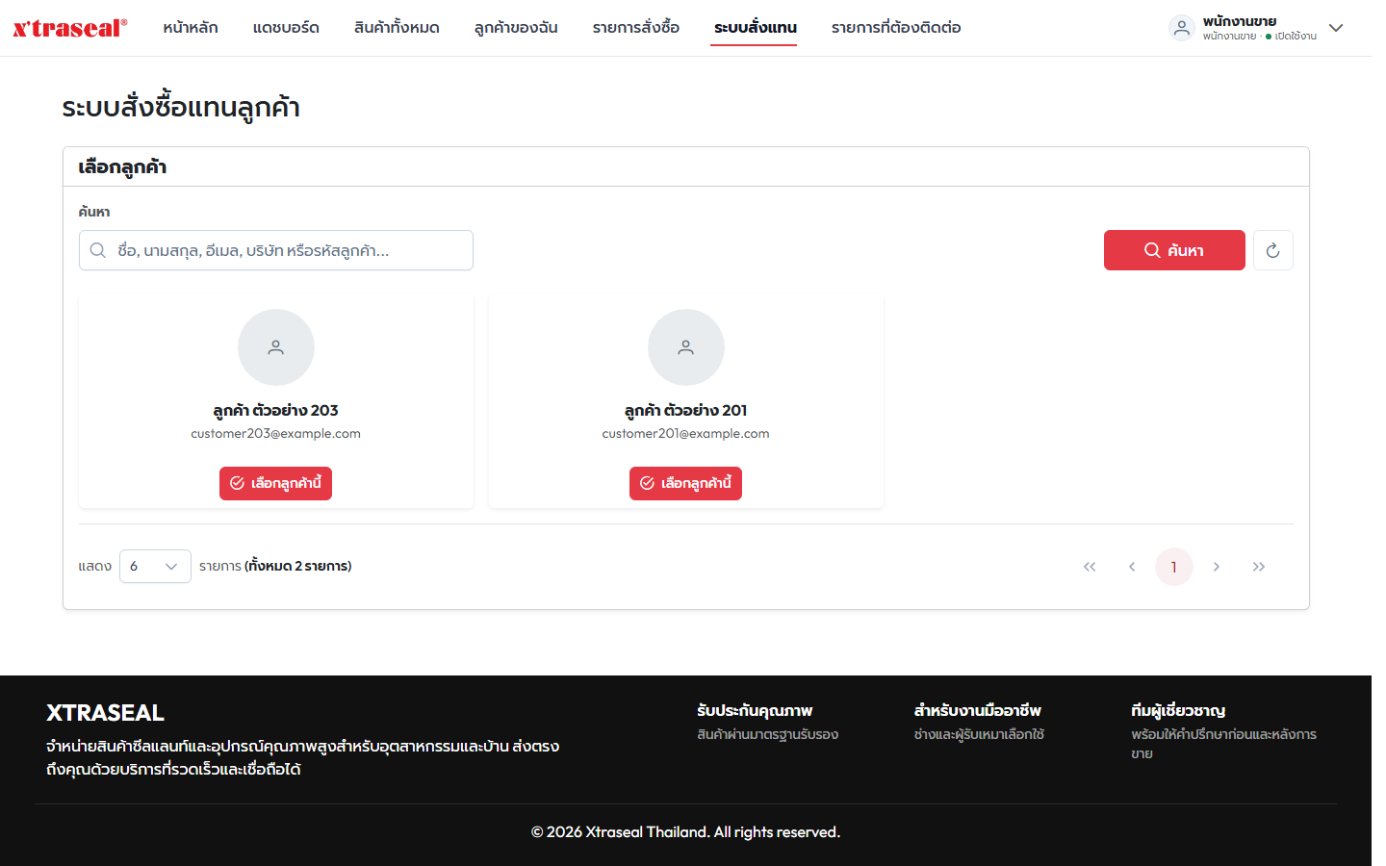Open the rows-per-page dropdown showing 6
Viewport: 1386px width, 866px height.
pyautogui.click(x=155, y=567)
